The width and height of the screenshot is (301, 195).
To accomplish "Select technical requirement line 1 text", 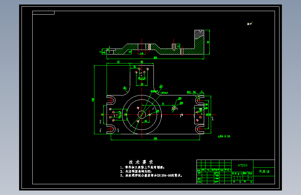I will [142, 167].
